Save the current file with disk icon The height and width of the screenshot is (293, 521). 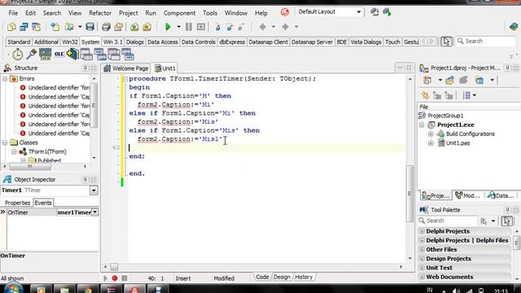click(x=90, y=27)
